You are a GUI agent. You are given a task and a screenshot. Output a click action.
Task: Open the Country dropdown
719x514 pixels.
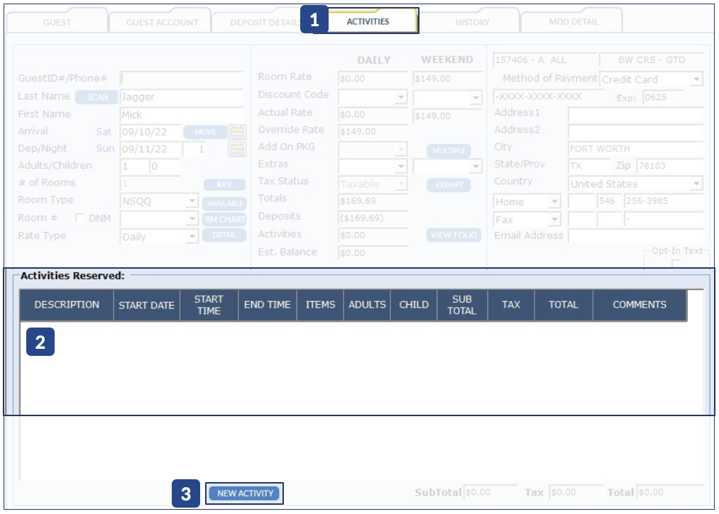point(696,184)
